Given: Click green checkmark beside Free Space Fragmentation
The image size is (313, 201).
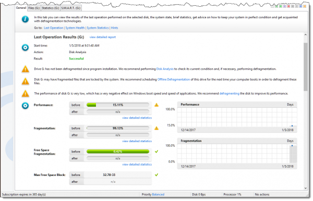Looking at the screenshot, I should [156, 152].
